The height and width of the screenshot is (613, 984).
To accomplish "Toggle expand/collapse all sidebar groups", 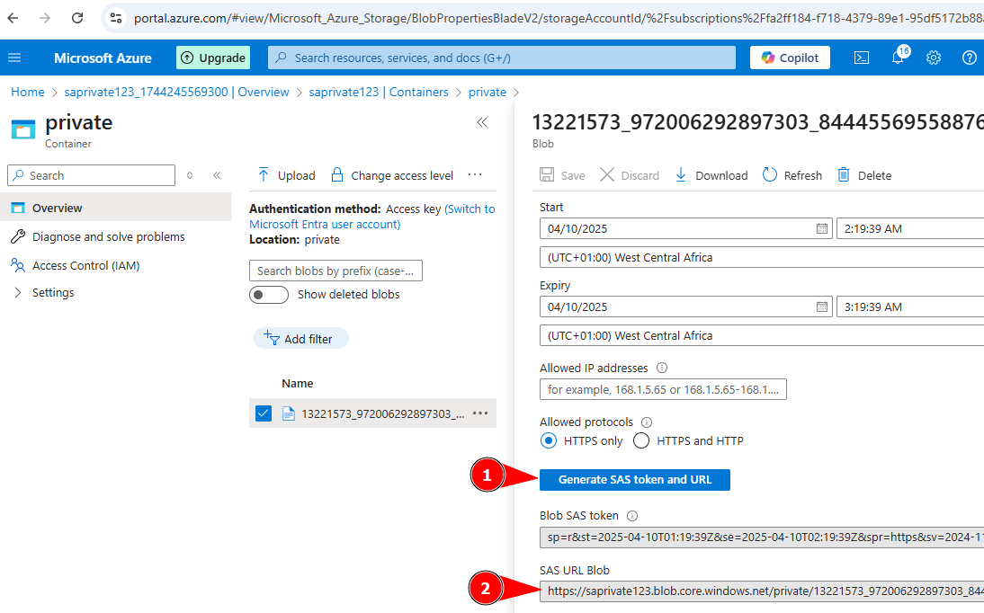I will (190, 175).
